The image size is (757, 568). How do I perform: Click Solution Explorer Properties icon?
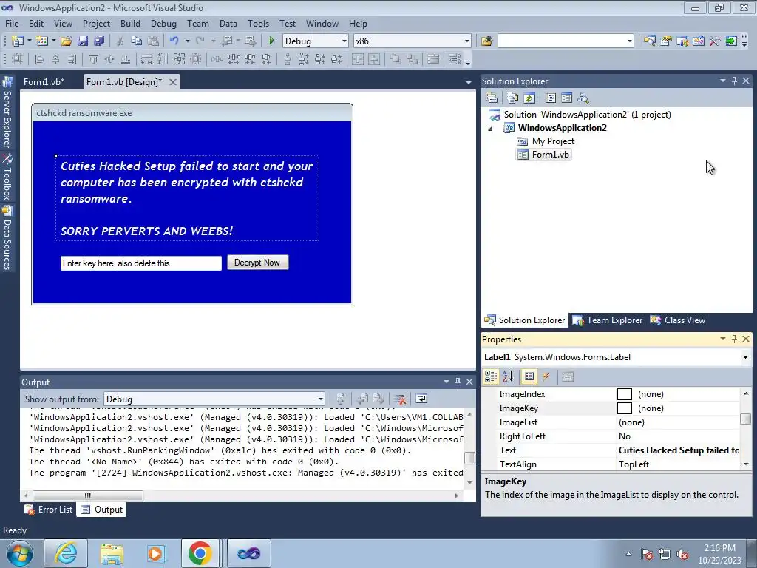[x=492, y=98]
